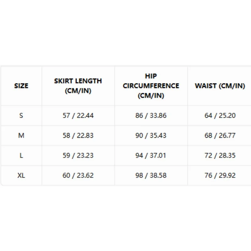Click waist cell 72 / 28.35
The width and height of the screenshot is (251, 251).
(x=220, y=155)
